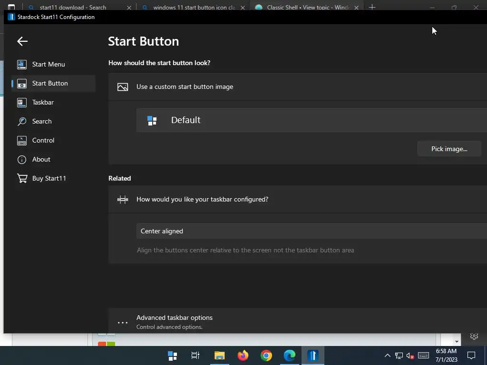Open Task View on the taskbar
Image resolution: width=487 pixels, height=365 pixels.
tap(195, 355)
